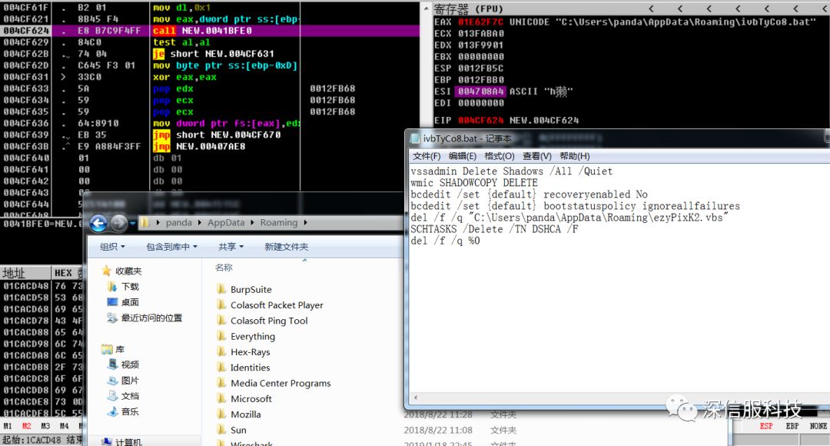The width and height of the screenshot is (830, 446).
Task: Select 桌面 in the navigation pane
Action: (130, 302)
